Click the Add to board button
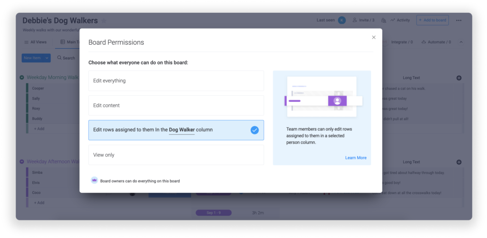 pyautogui.click(x=432, y=20)
